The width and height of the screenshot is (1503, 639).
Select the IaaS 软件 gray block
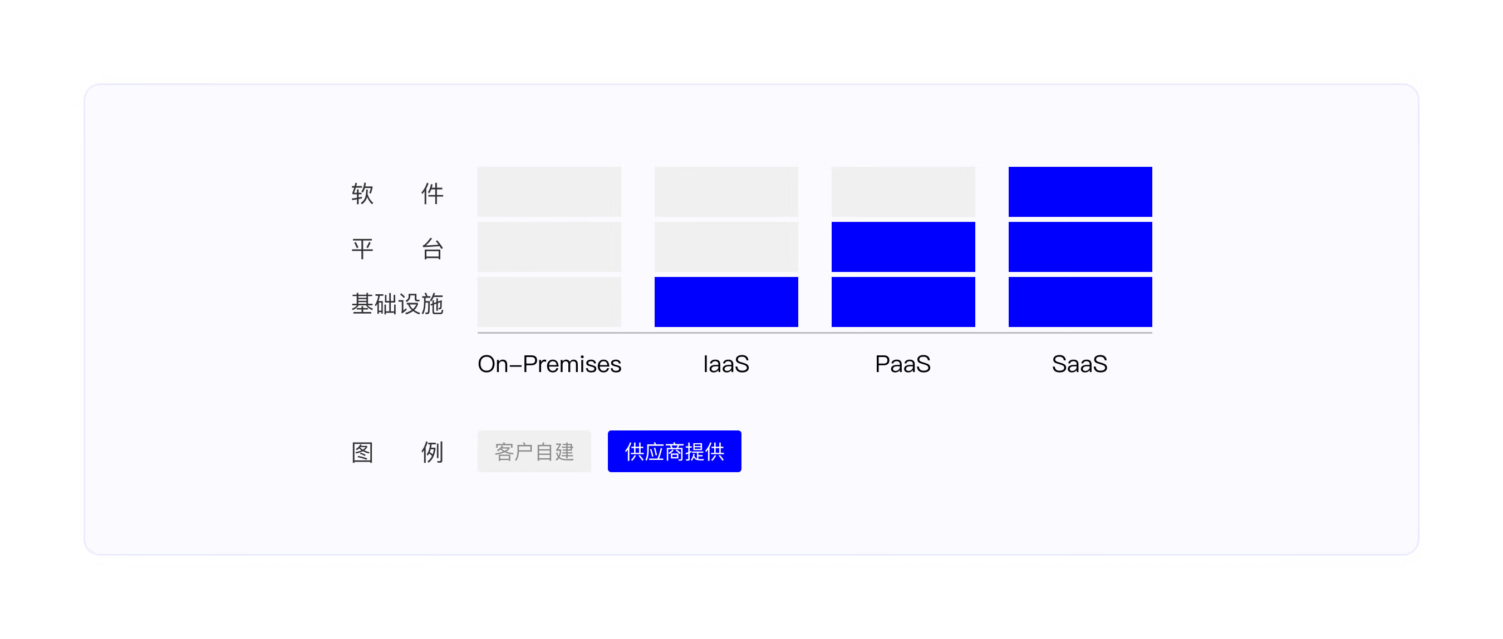coord(726,192)
